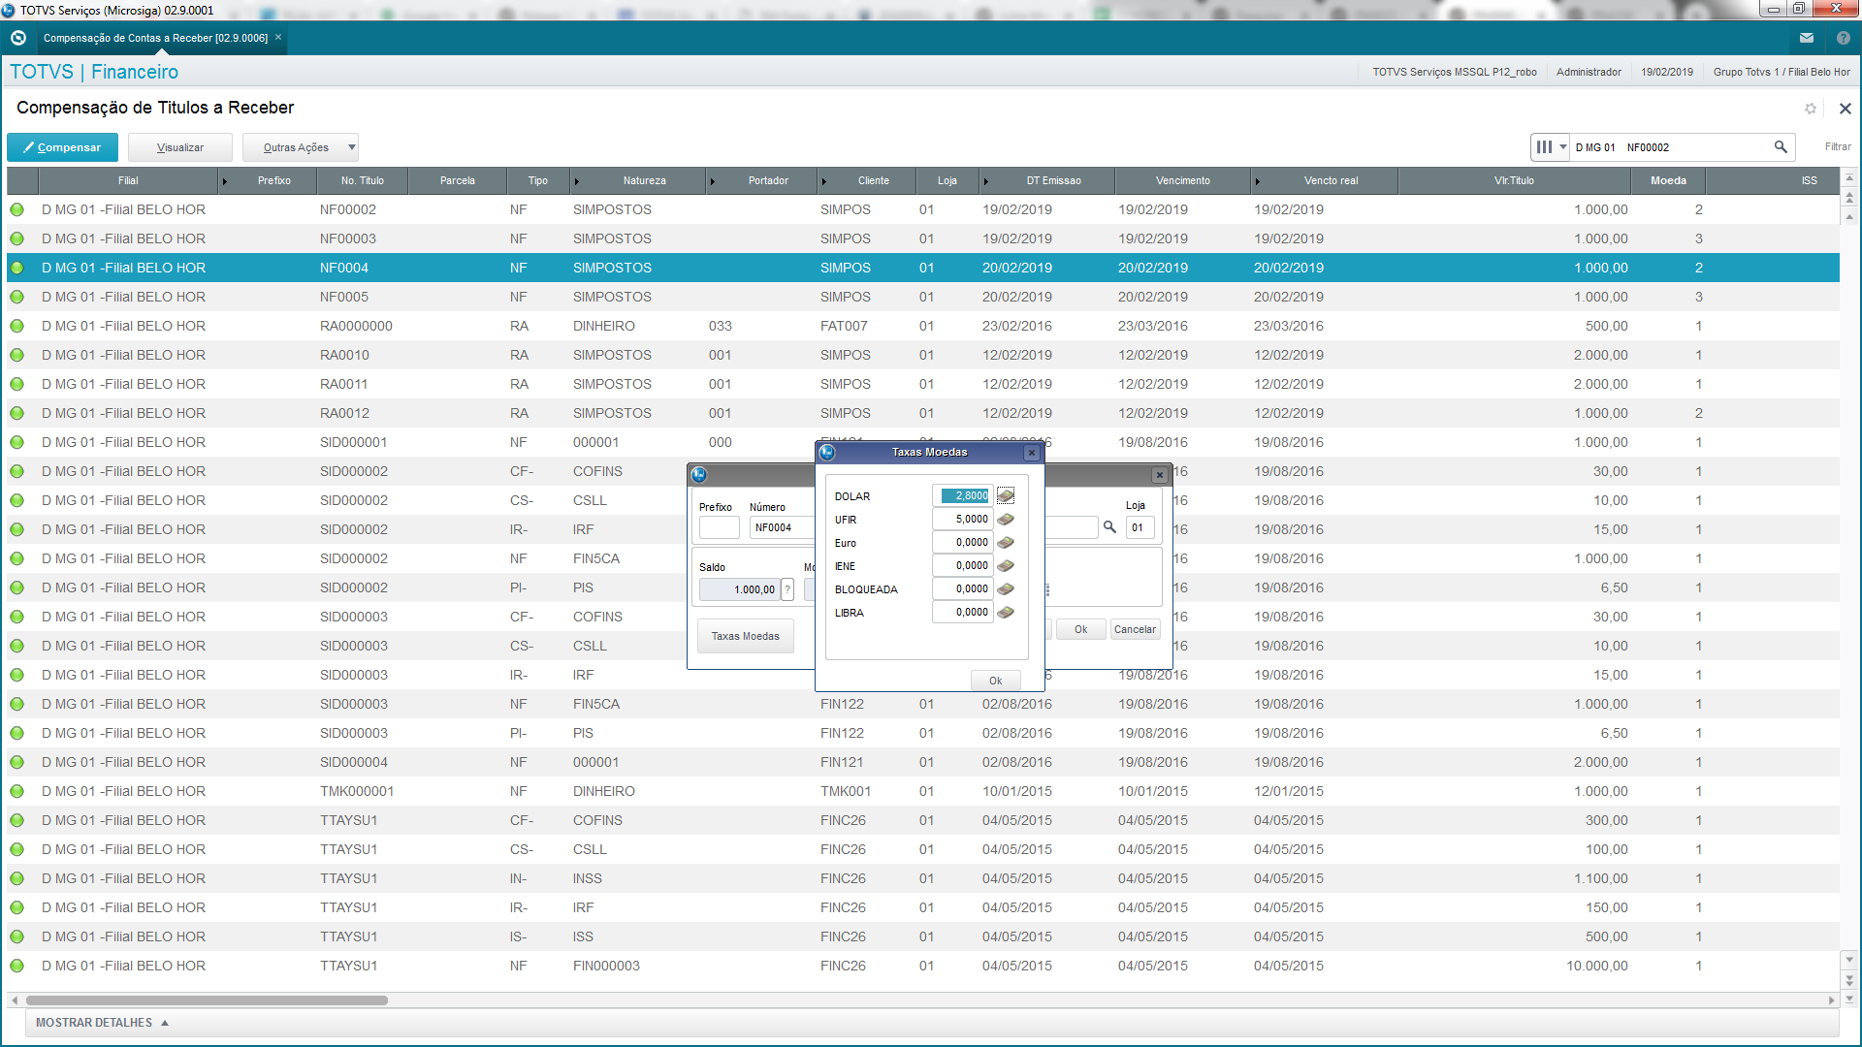The image size is (1862, 1047).
Task: Select the green status dot of NF00002
Action: [17, 209]
